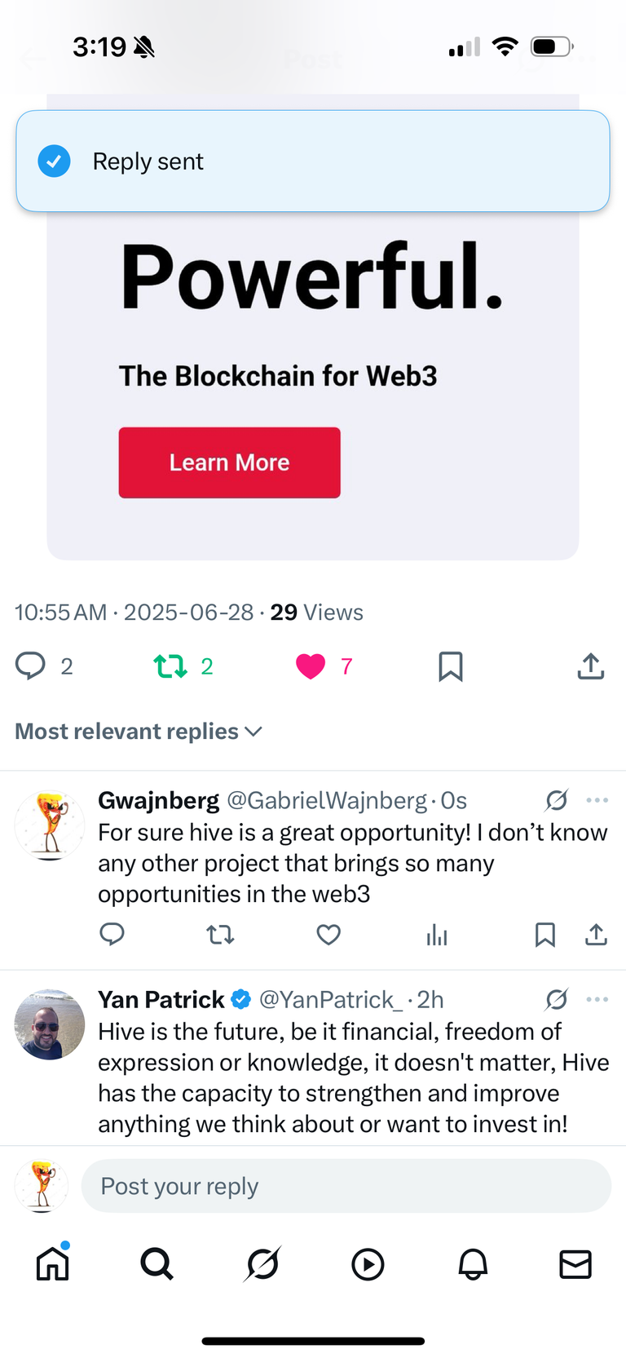Open more options on Gwajnberg's reply
This screenshot has height=1358, width=626.
(x=597, y=800)
